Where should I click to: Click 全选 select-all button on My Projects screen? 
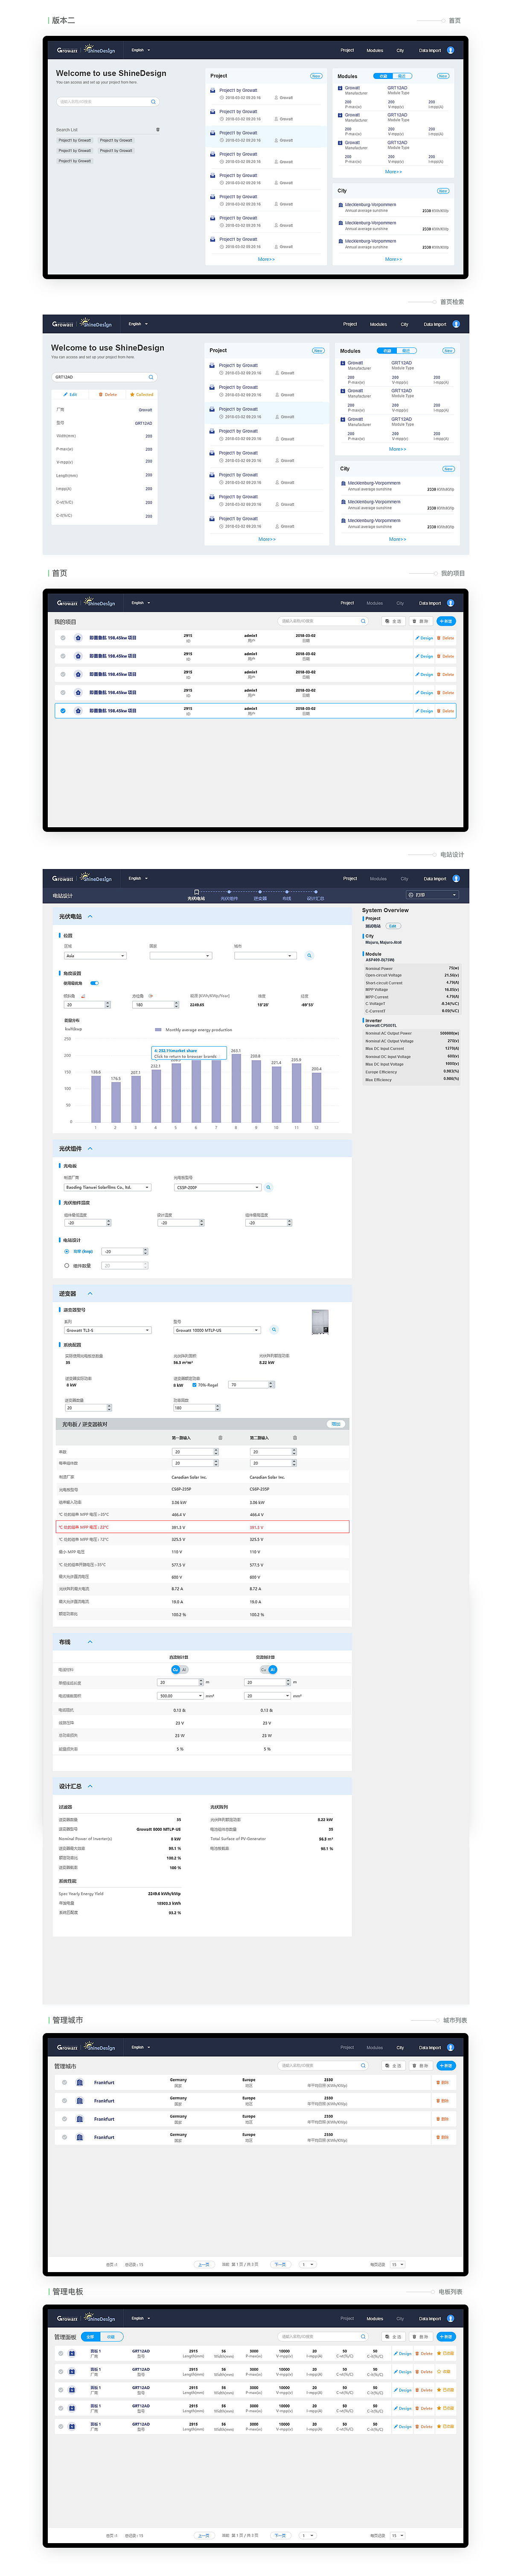pos(393,621)
